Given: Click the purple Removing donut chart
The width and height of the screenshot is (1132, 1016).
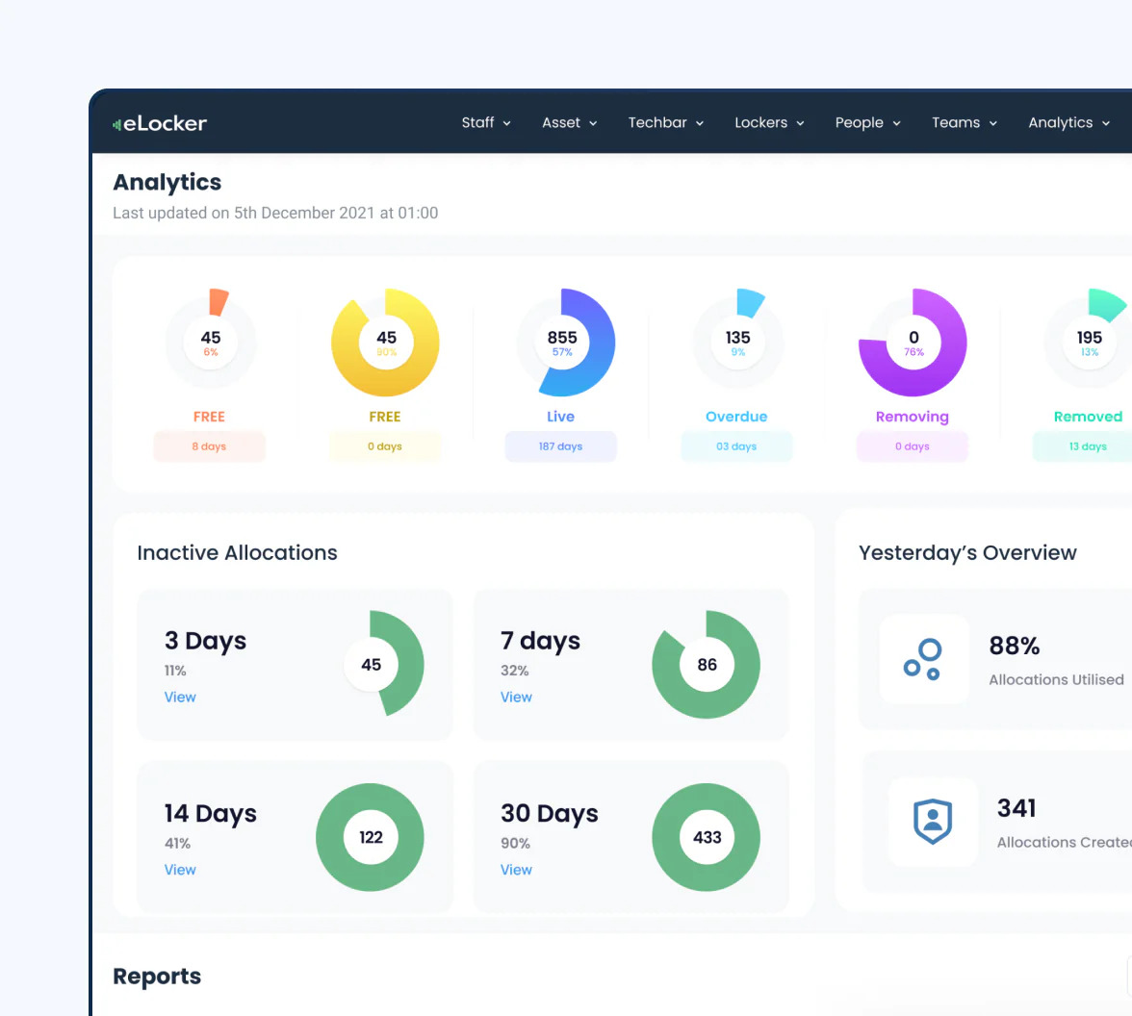Looking at the screenshot, I should pos(913,343).
